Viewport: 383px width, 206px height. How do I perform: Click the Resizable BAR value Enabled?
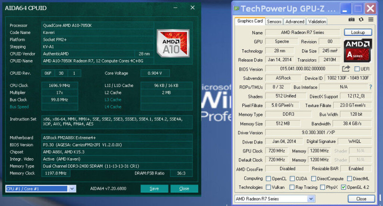356,169
